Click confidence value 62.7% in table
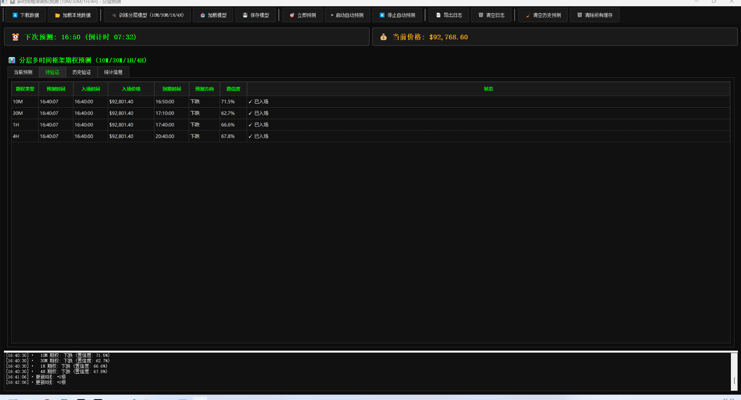Viewport: 741px width, 400px height. tap(233, 113)
